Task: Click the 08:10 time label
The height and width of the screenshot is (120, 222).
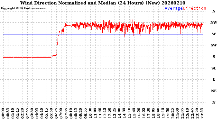Action: point(71,114)
